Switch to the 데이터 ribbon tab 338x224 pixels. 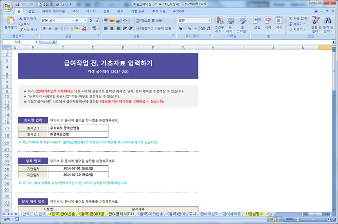pyautogui.click(x=91, y=11)
